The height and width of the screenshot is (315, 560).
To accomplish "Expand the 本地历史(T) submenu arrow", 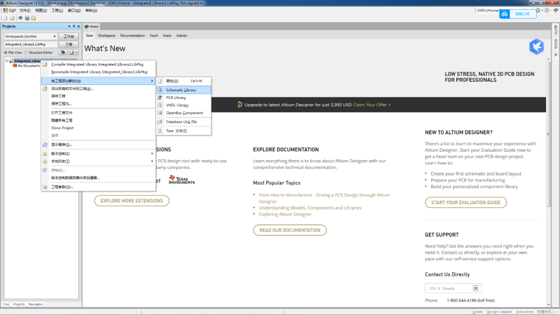I will [152, 161].
